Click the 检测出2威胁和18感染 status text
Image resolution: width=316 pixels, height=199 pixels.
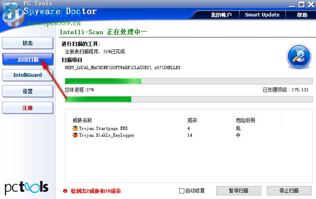pos(96,191)
